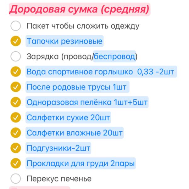Check the 'Зарядка' item circle
189x189 pixels.
coord(16,56)
